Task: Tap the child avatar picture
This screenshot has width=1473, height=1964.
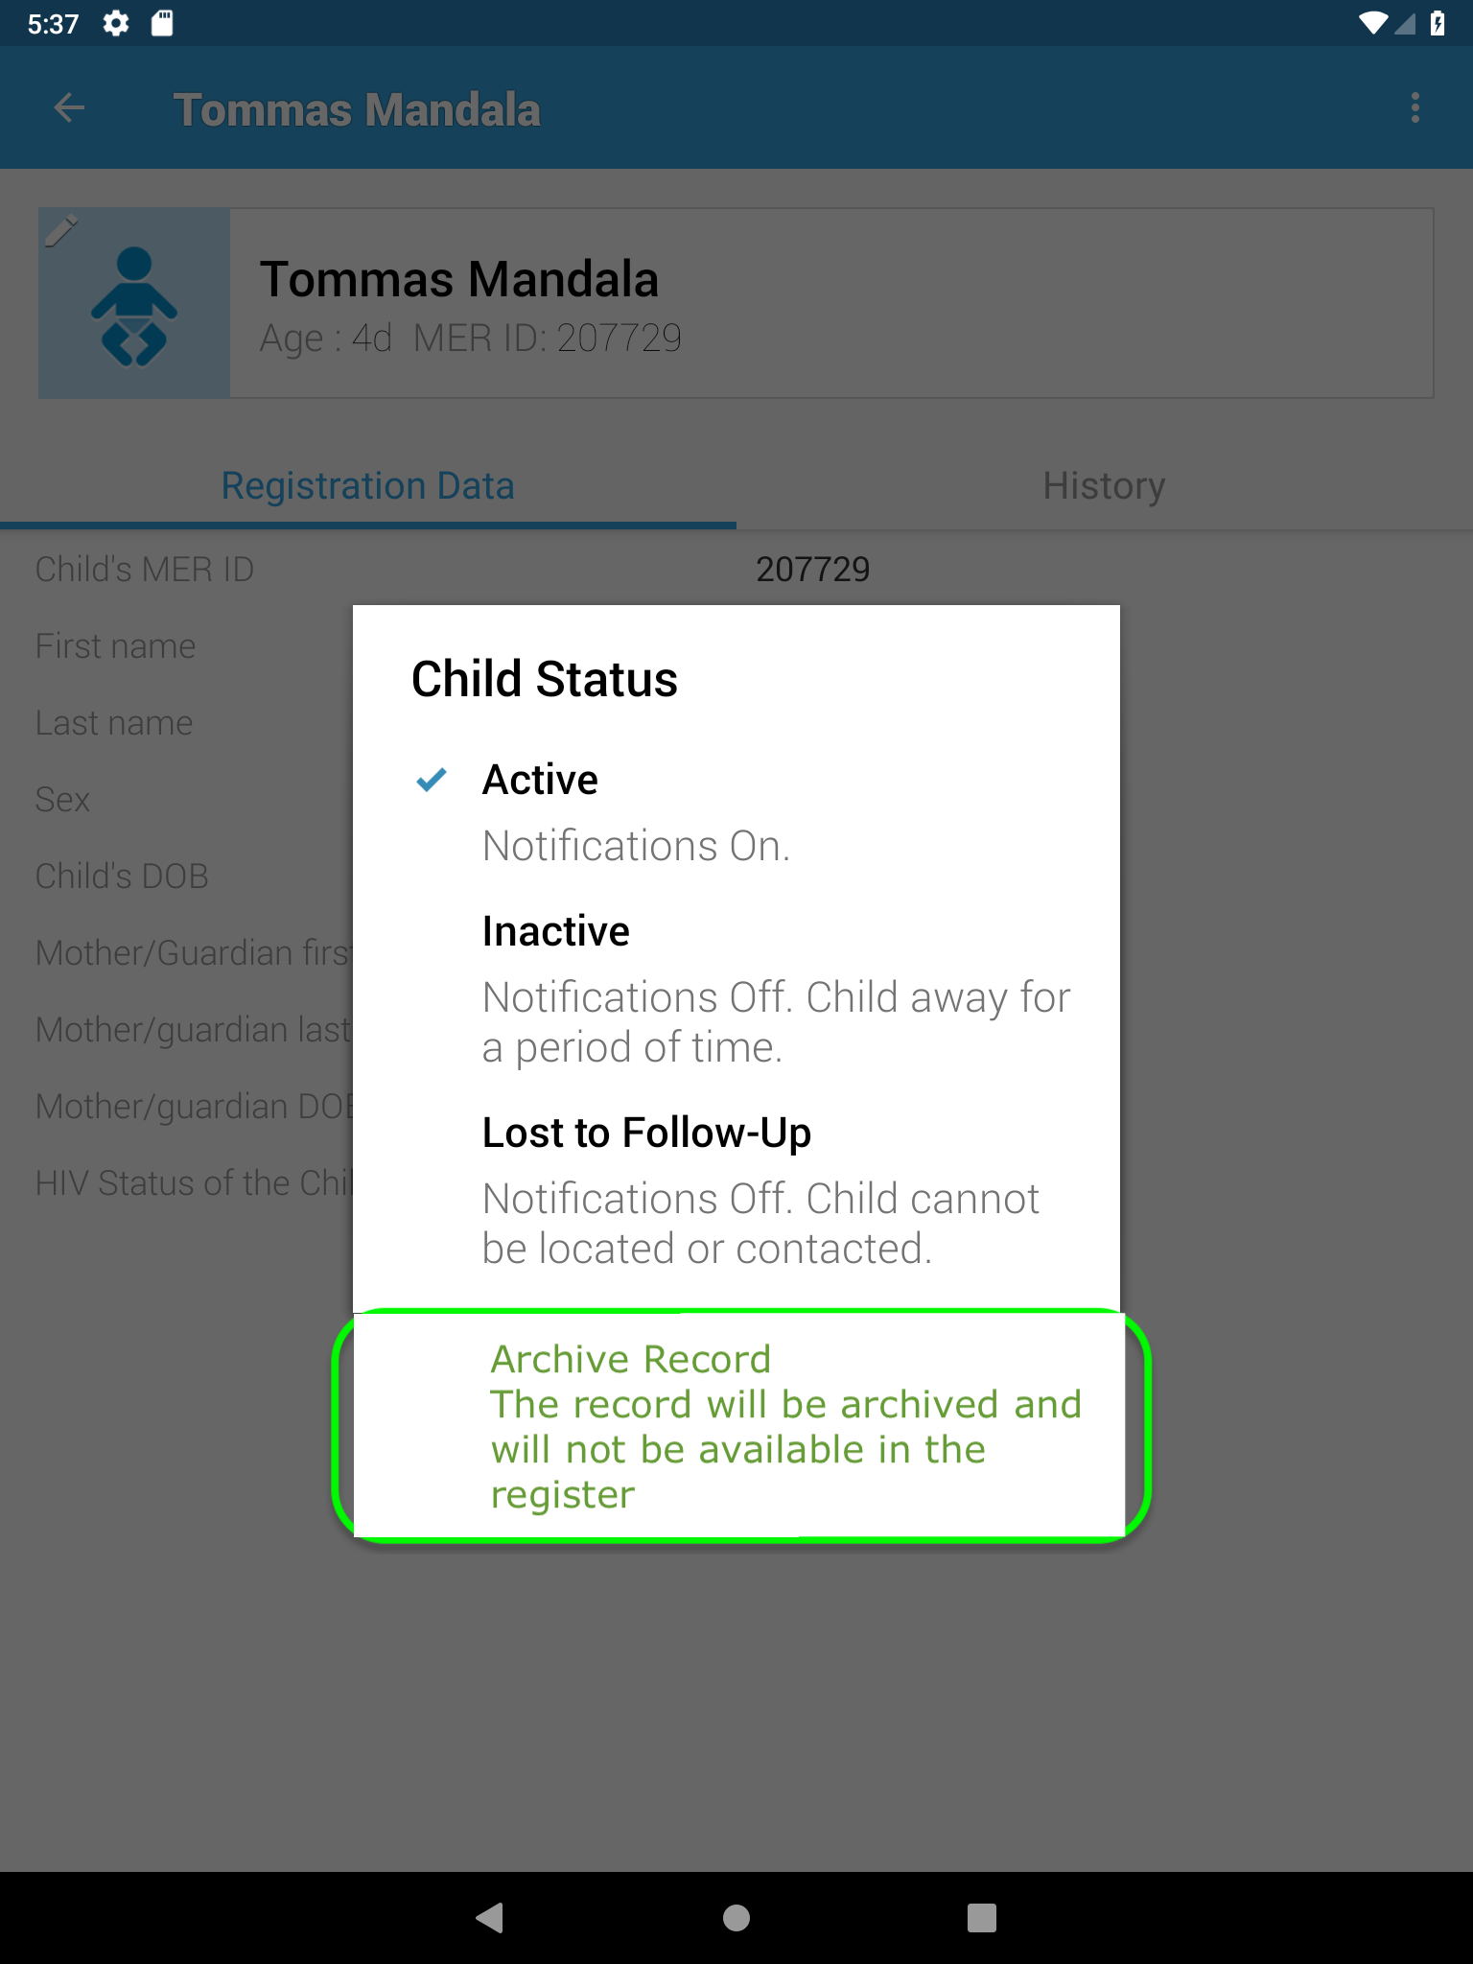Action: point(134,307)
